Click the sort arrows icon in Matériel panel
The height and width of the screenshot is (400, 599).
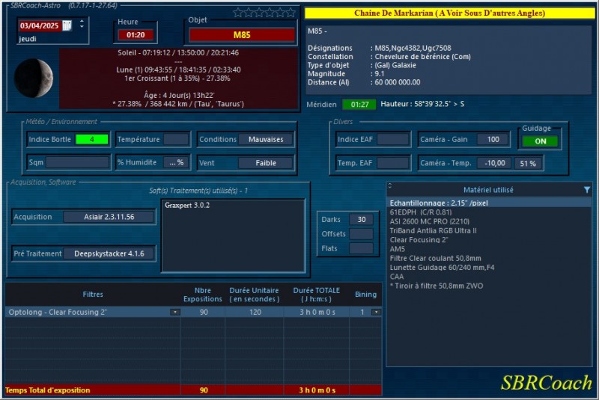point(390,185)
